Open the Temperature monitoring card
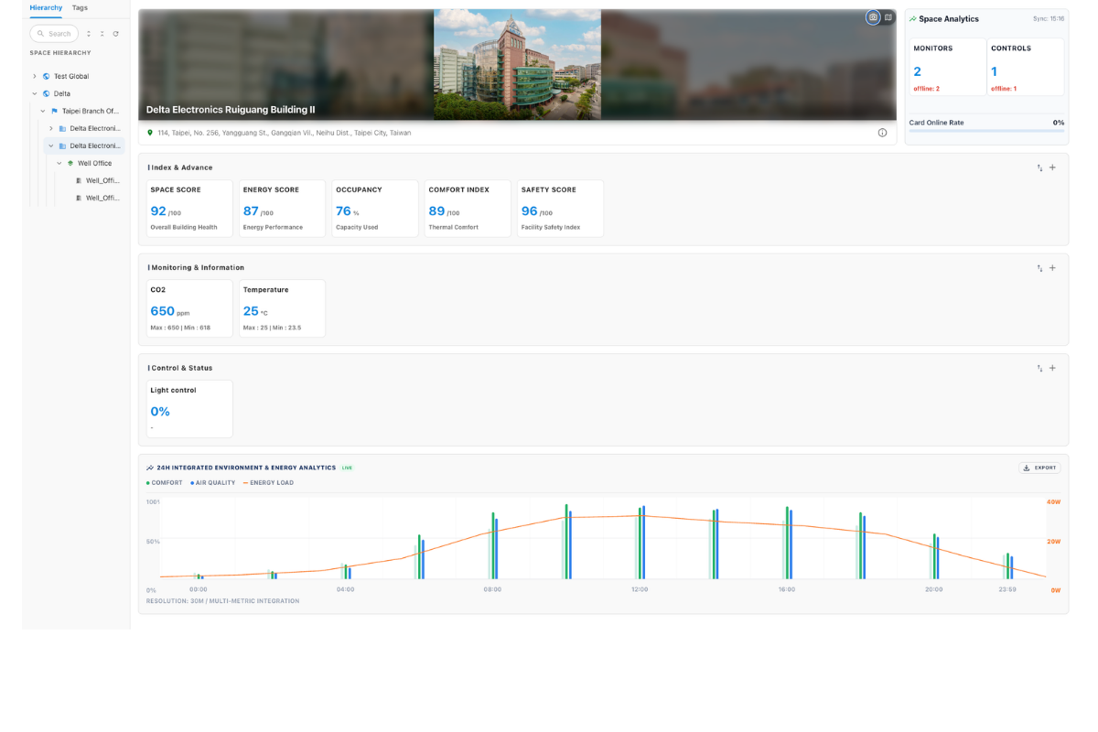The height and width of the screenshot is (732, 1098). click(282, 308)
